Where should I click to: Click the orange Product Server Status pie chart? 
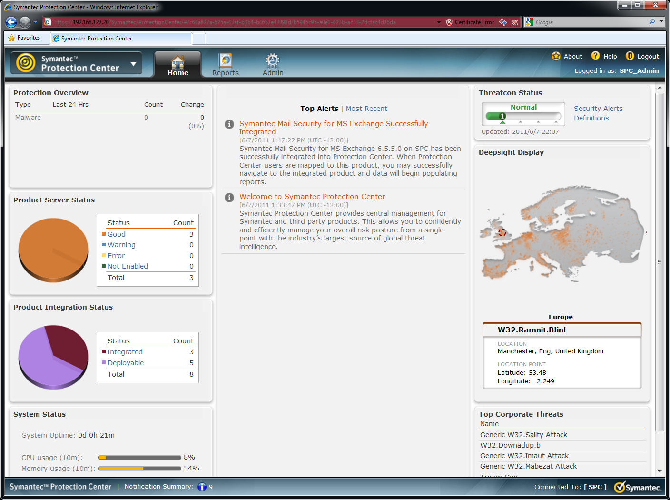click(53, 250)
